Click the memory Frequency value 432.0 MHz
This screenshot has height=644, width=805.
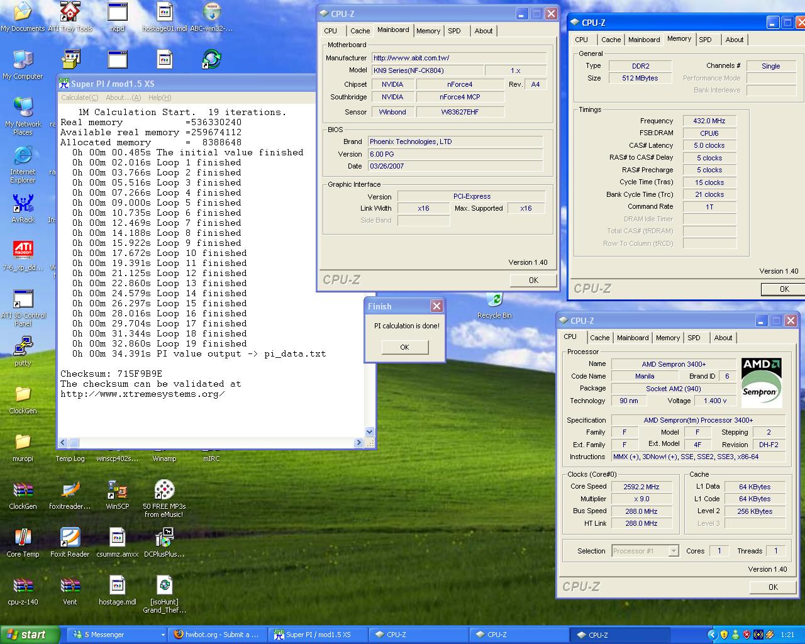tap(709, 121)
